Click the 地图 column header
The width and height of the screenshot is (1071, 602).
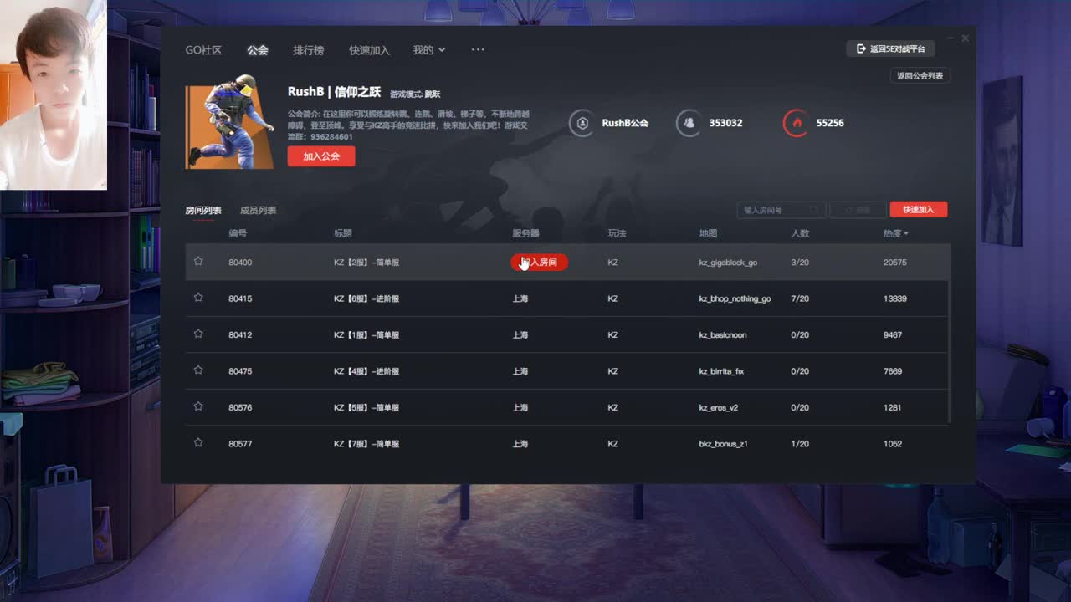(x=708, y=233)
